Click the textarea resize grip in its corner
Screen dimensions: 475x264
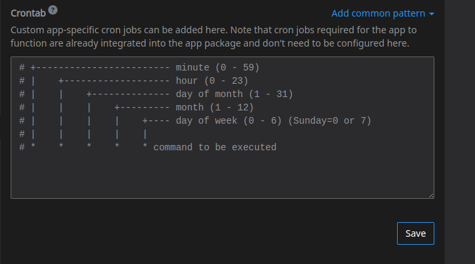[431, 196]
